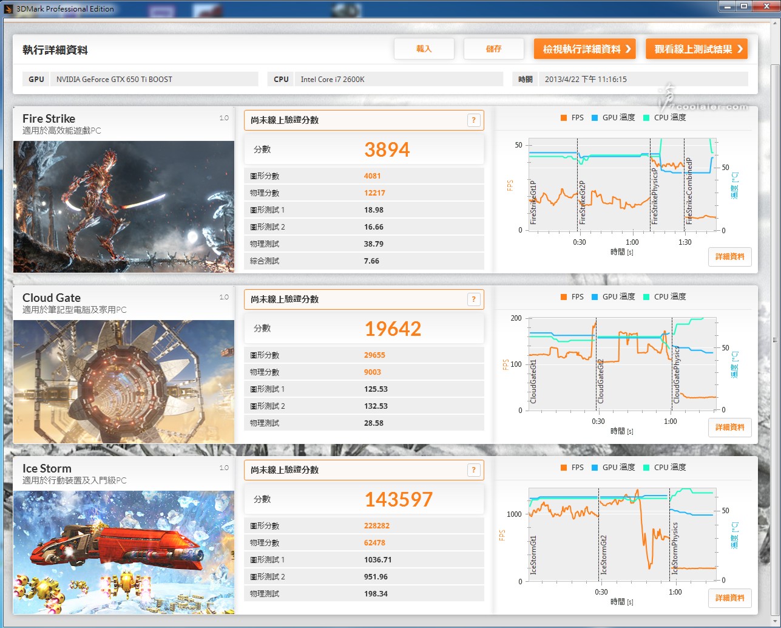Click Ice Storm physics score 62478

click(374, 543)
